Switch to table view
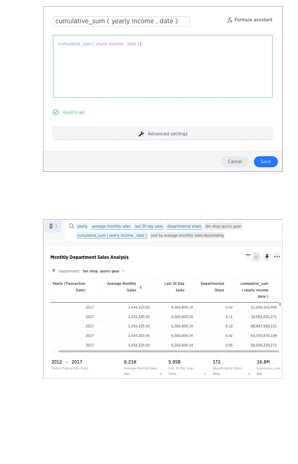Screen dimensions: 298x464 pos(248,257)
